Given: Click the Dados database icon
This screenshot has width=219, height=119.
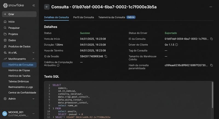Looking at the screenshot, I should click(x=5, y=40).
